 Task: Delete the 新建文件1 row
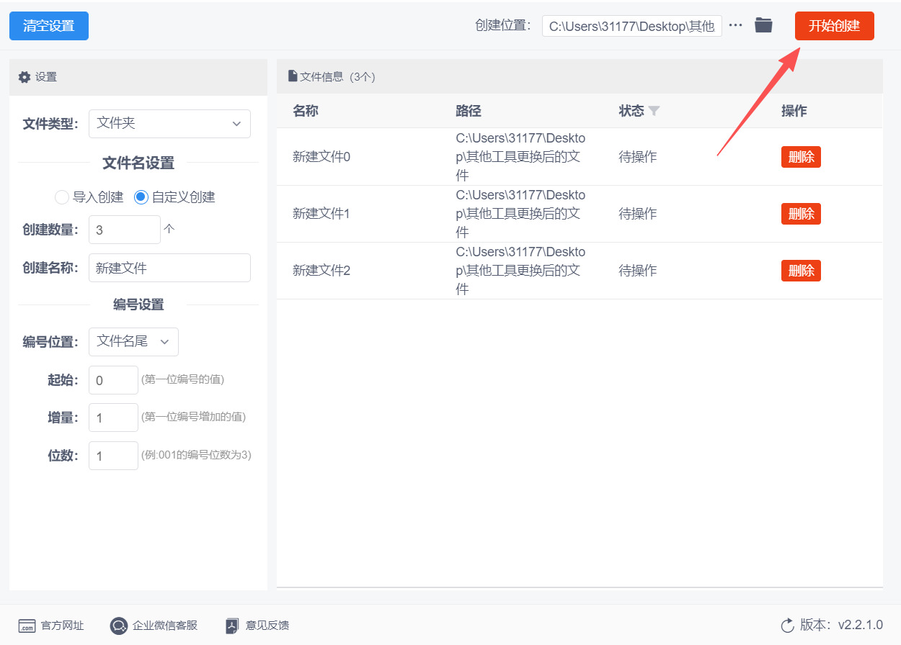click(x=801, y=214)
